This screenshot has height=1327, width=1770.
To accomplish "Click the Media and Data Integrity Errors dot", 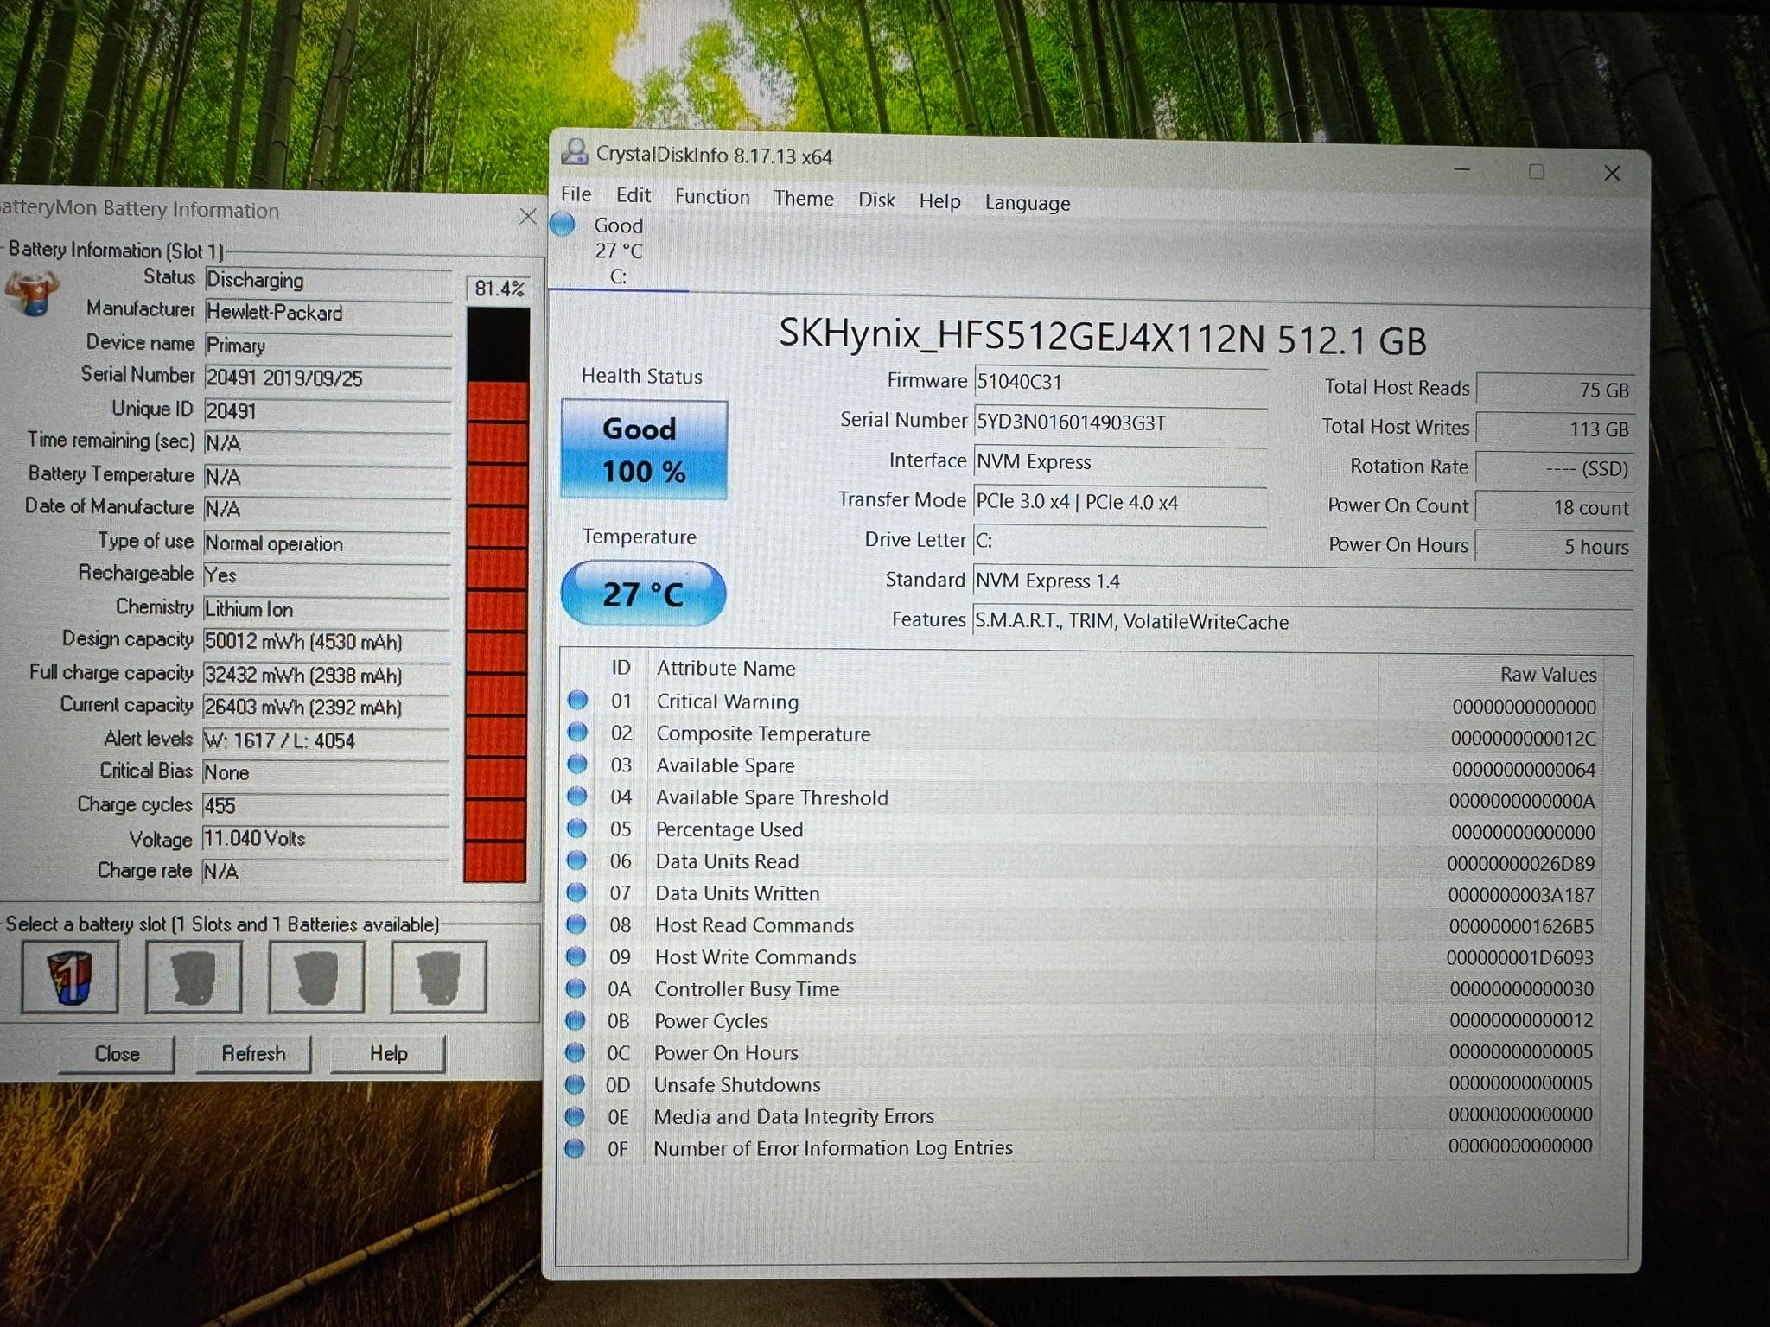I will [575, 1116].
